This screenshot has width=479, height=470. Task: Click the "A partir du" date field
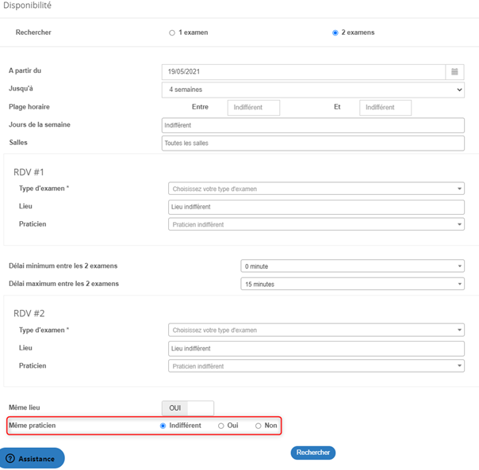tap(303, 71)
